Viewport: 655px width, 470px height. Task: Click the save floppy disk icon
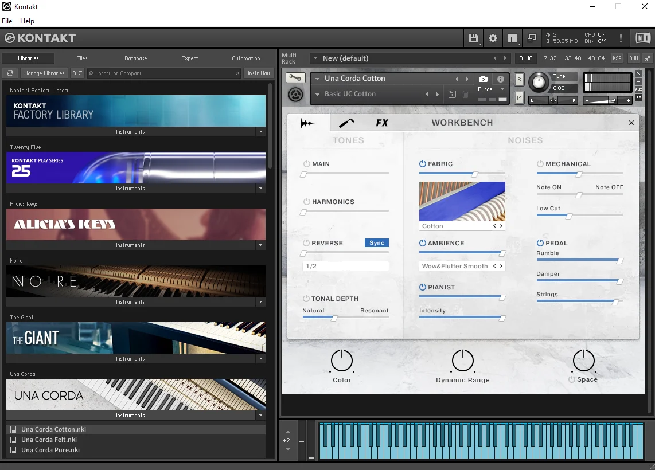(473, 38)
